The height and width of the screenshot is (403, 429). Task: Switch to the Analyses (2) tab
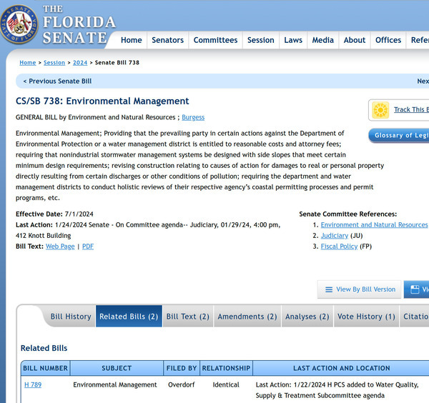[x=307, y=317]
